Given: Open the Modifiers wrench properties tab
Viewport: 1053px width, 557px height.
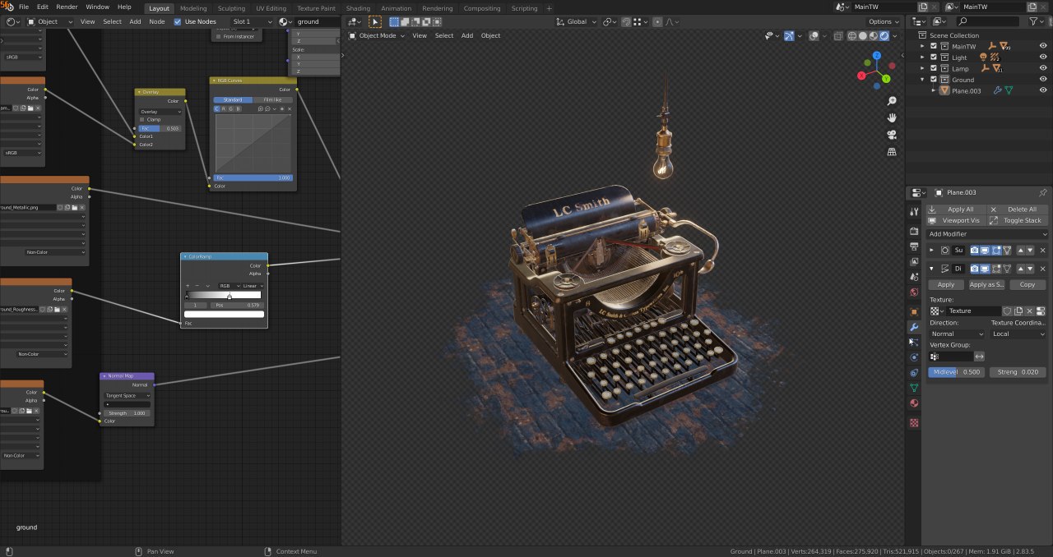Looking at the screenshot, I should 914,327.
